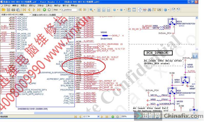
Task: Toggle the page thumbnails layout icon
Action: (x=134, y=10)
